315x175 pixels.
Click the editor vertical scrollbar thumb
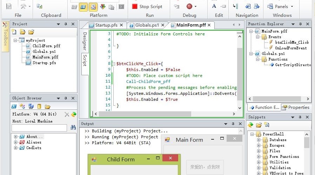(x=240, y=74)
